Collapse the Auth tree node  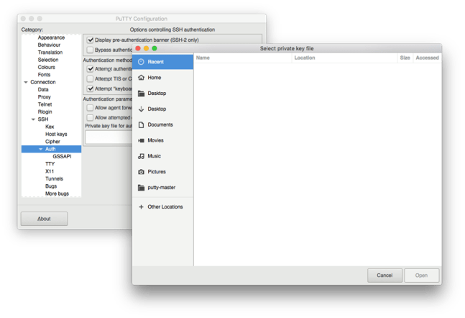[x=41, y=149]
